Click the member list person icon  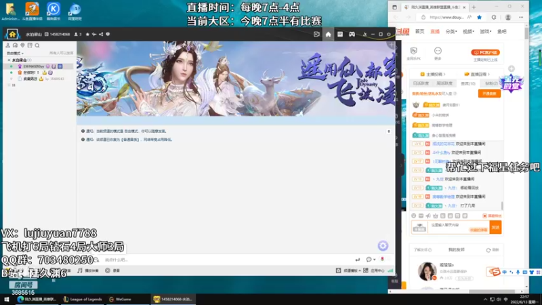7,45
